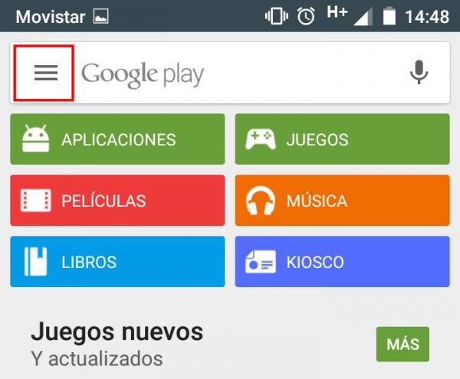
Task: Click the green MÁS button
Action: coord(402,344)
